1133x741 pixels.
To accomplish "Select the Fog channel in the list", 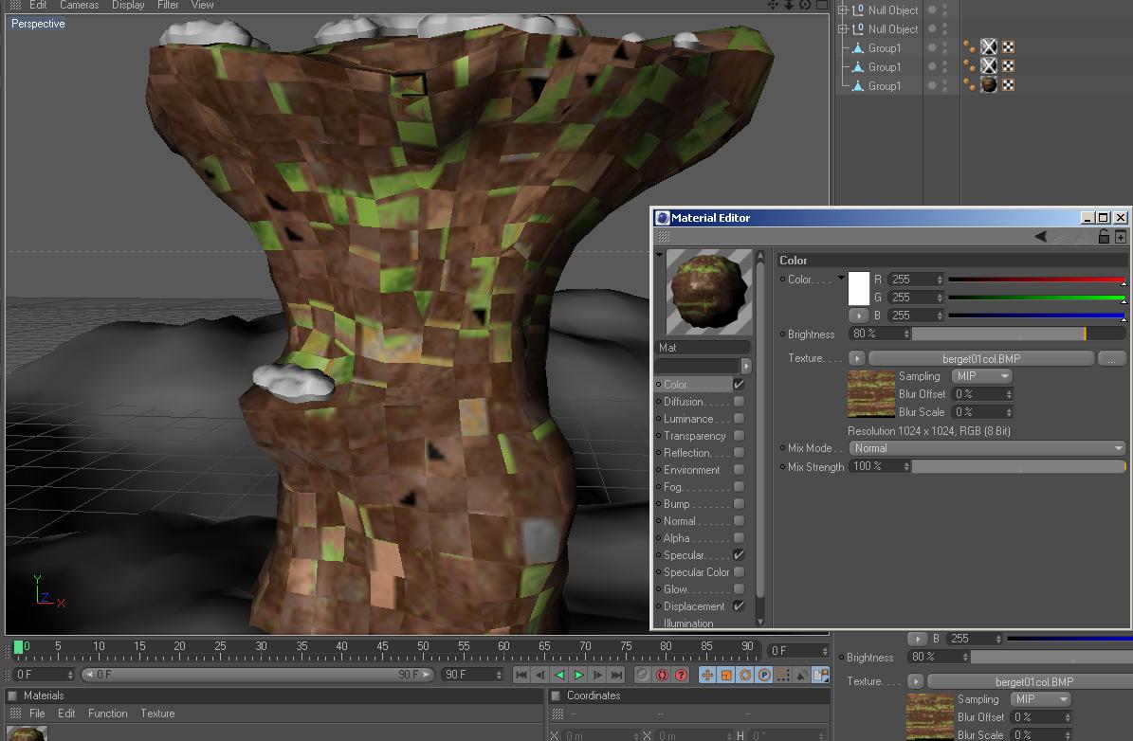I will tap(673, 487).
